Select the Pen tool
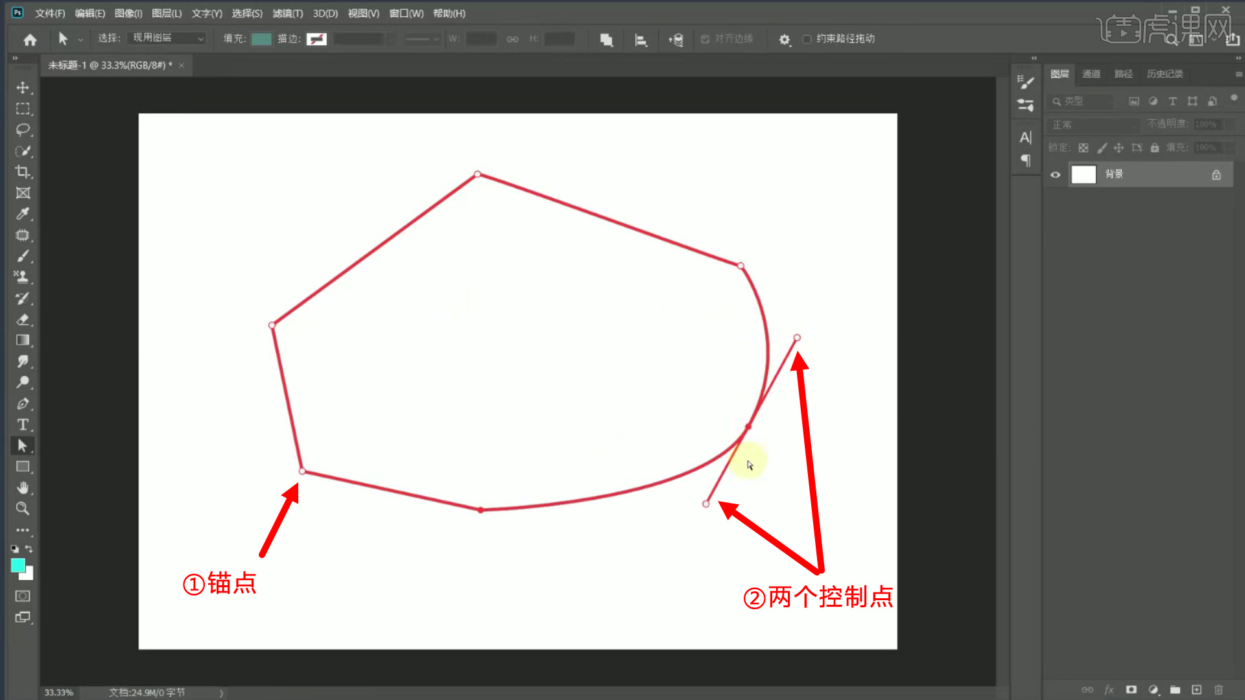 [x=23, y=404]
